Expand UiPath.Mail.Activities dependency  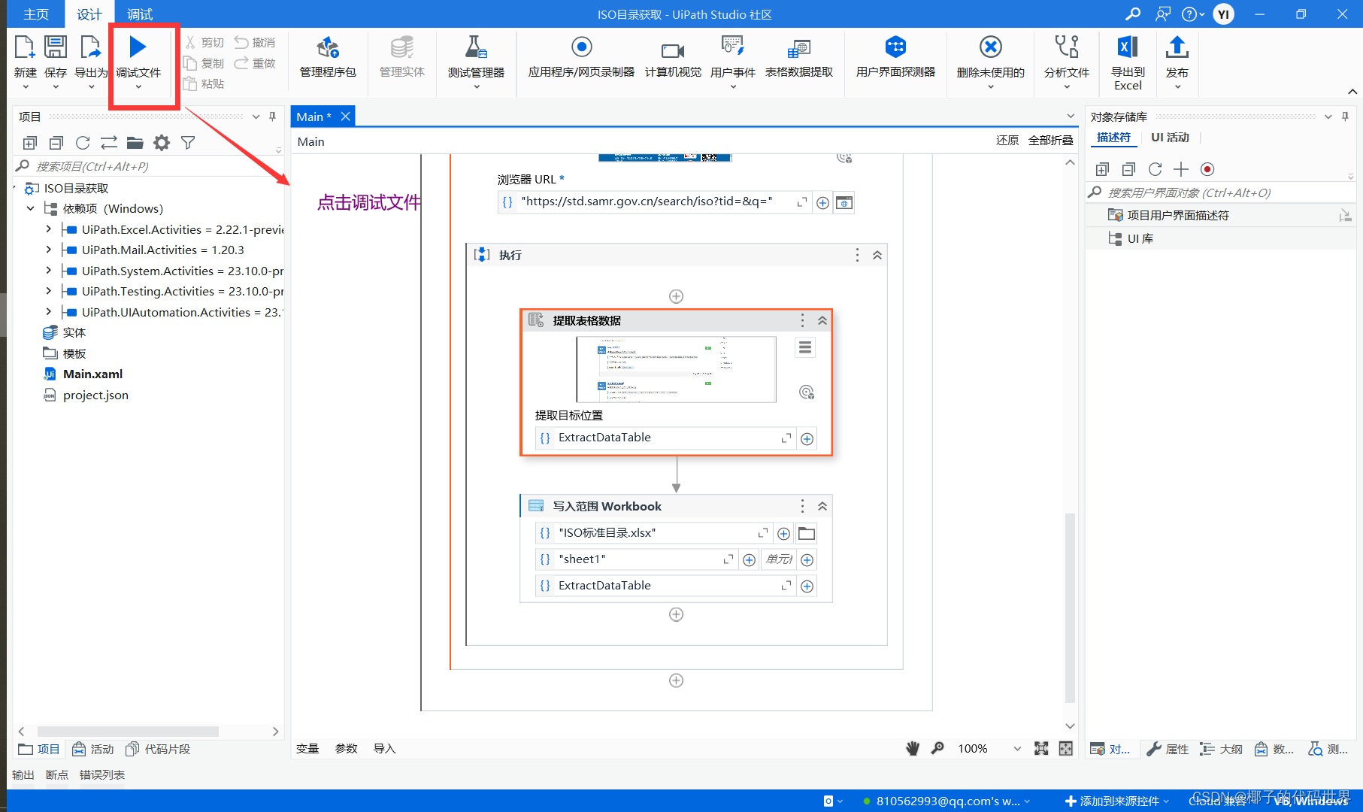click(x=49, y=250)
